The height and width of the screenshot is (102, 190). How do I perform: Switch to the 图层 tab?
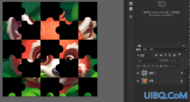point(138,50)
